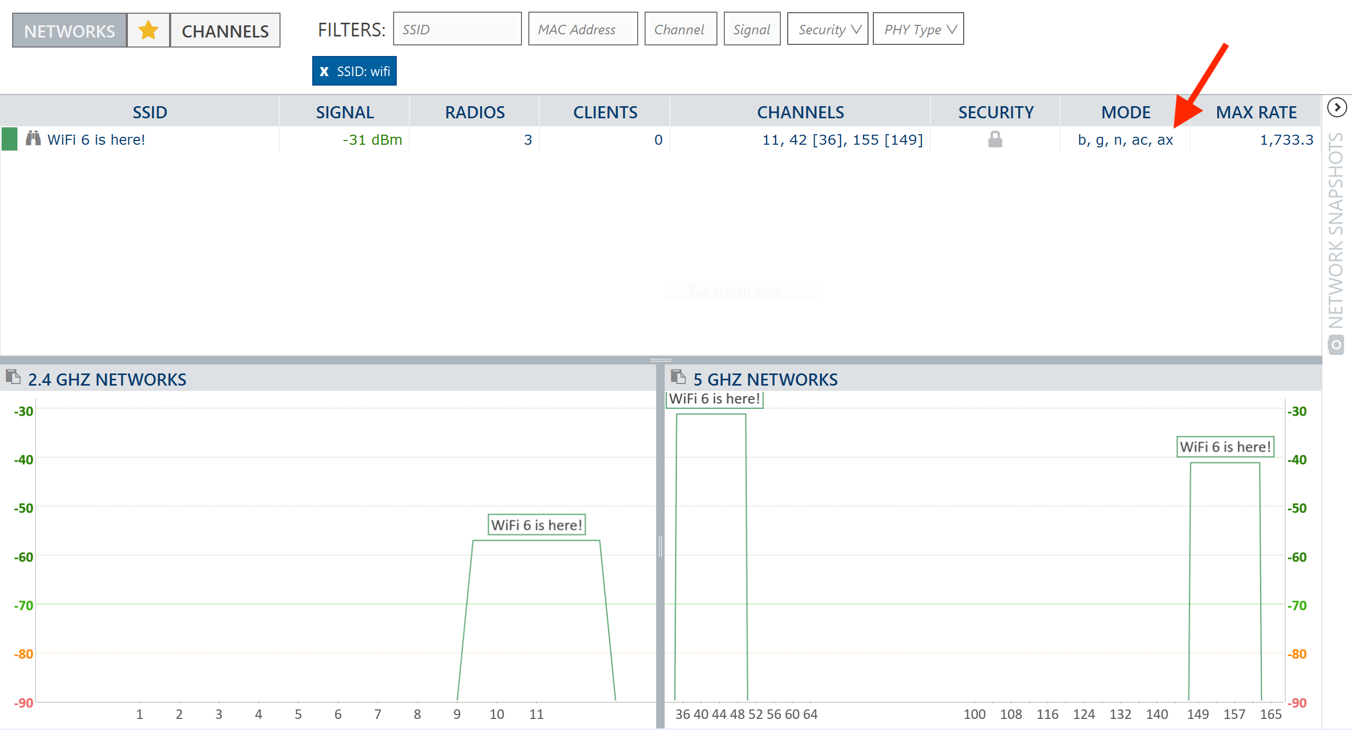Copy the 5 GHz networks graph

[678, 377]
